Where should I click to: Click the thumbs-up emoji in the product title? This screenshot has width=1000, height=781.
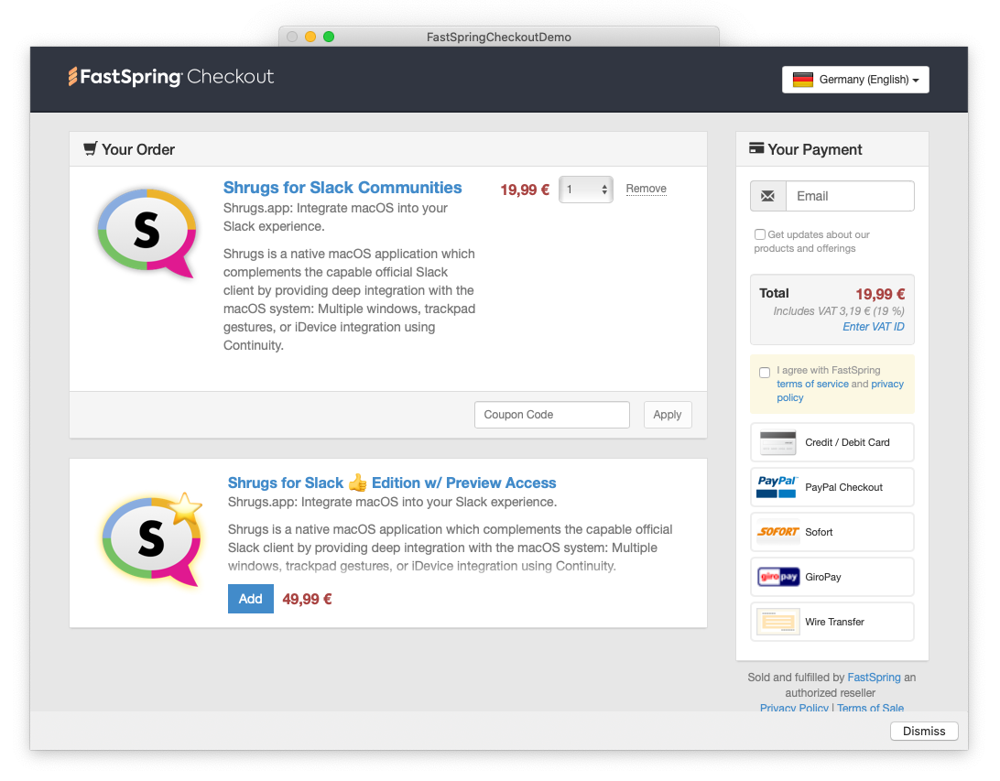coord(358,483)
